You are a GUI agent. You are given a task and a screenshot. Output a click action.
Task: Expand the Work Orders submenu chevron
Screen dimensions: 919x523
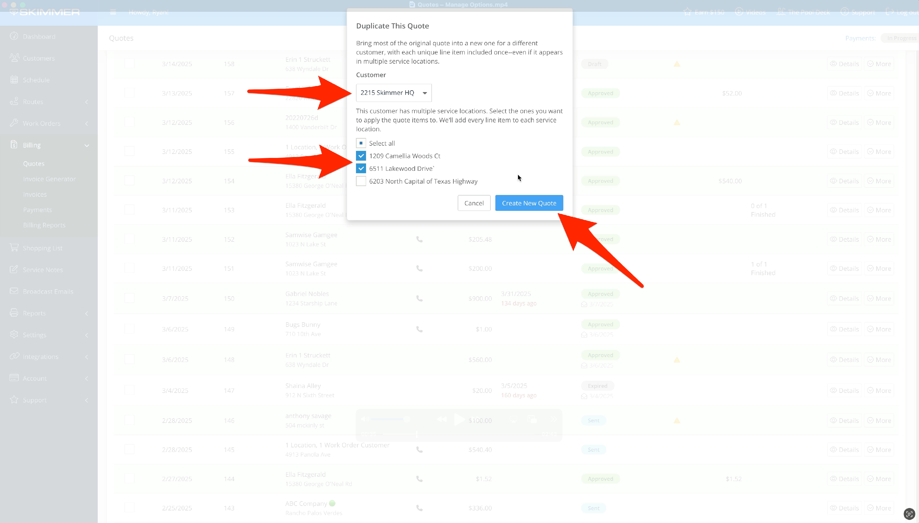tap(87, 123)
